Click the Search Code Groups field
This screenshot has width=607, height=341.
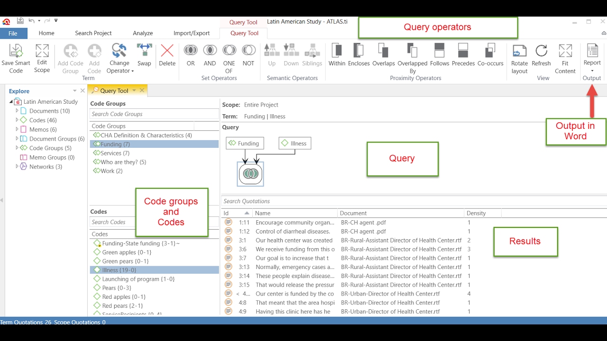click(154, 114)
